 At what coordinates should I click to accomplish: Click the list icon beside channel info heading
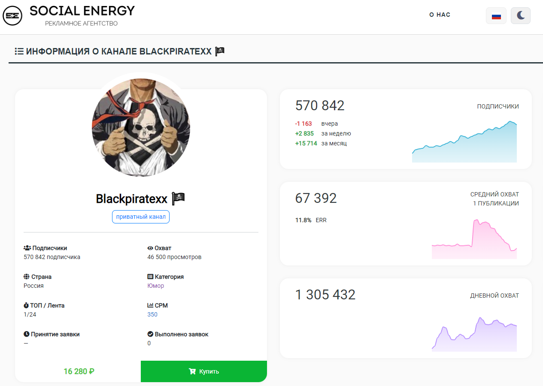pyautogui.click(x=19, y=51)
